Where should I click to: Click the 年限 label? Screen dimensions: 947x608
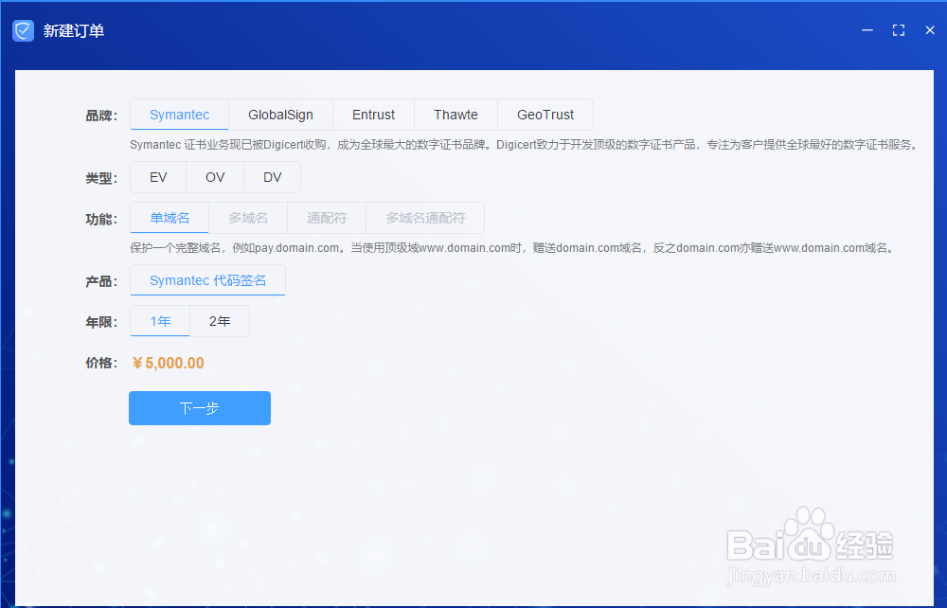click(101, 322)
